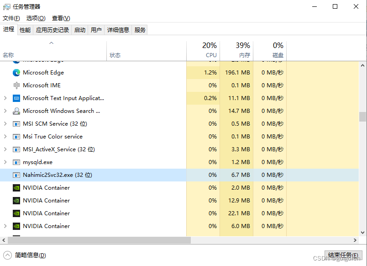367x266 pixels.
Task: Click the horizontal scrollbar thumb
Action: coord(99,240)
